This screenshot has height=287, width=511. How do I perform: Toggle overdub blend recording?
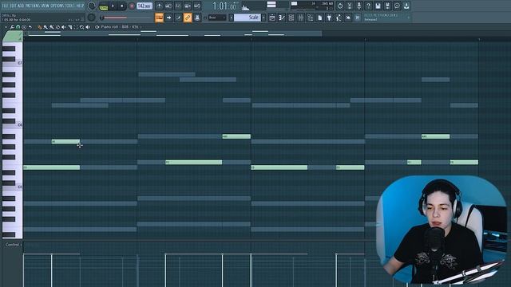pyautogui.click(x=188, y=6)
